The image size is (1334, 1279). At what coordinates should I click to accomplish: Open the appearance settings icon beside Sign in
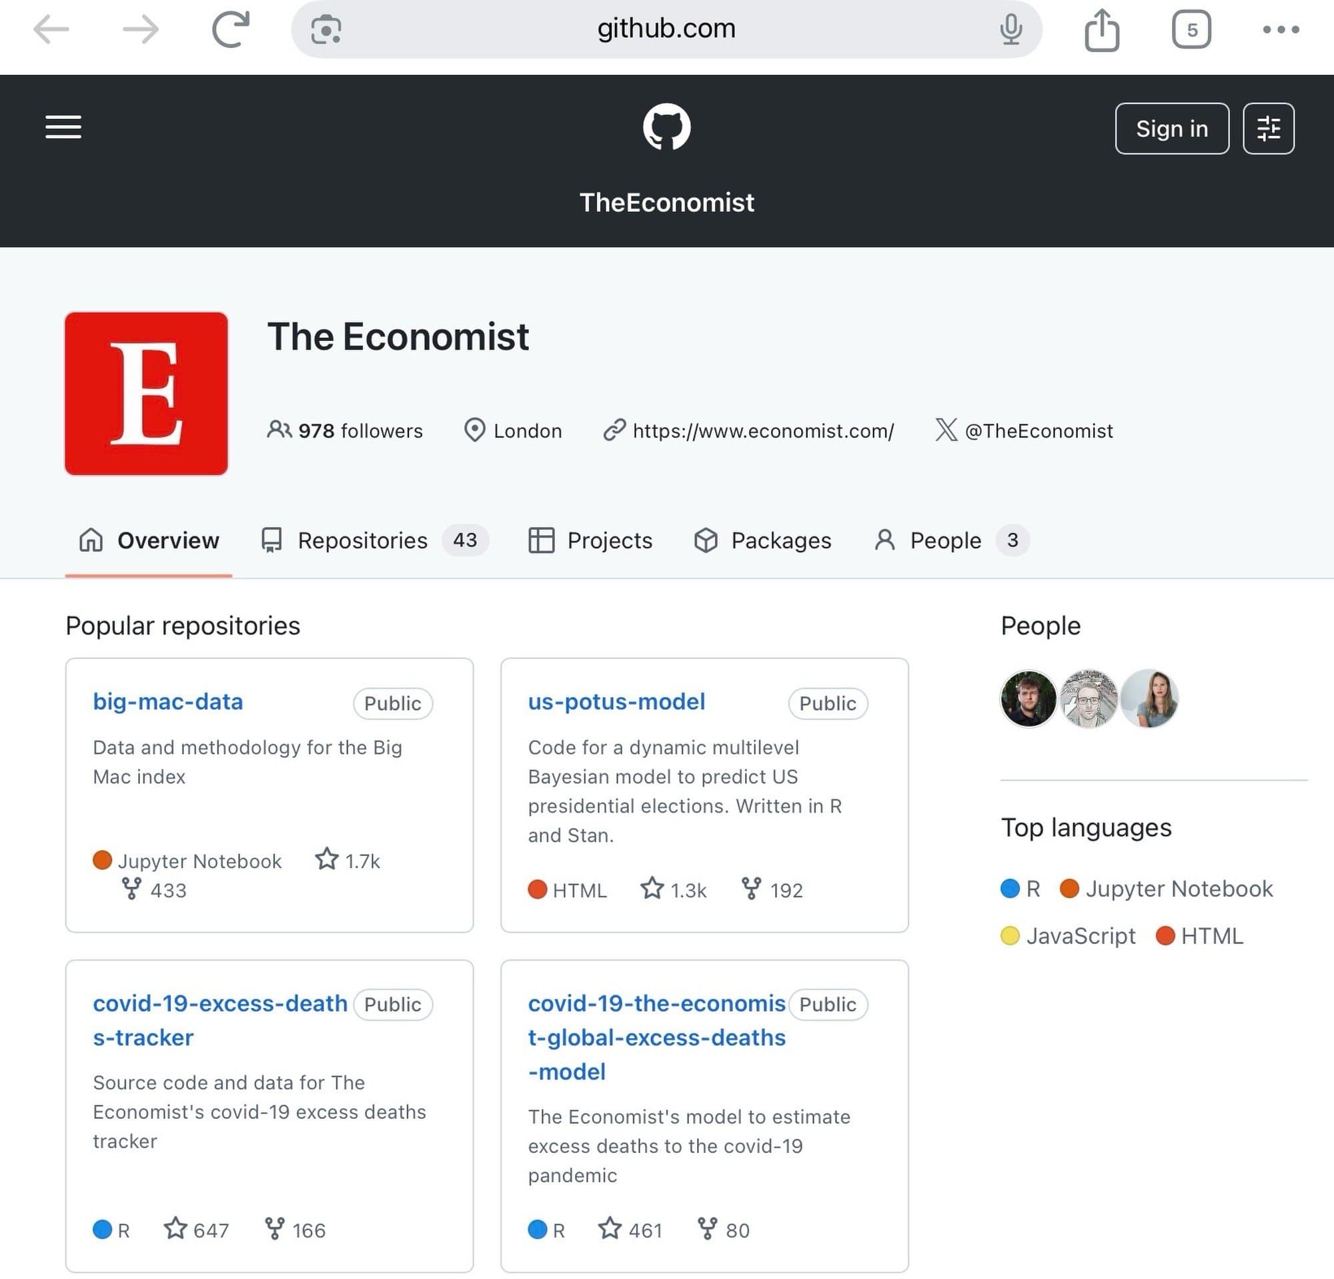pos(1268,128)
